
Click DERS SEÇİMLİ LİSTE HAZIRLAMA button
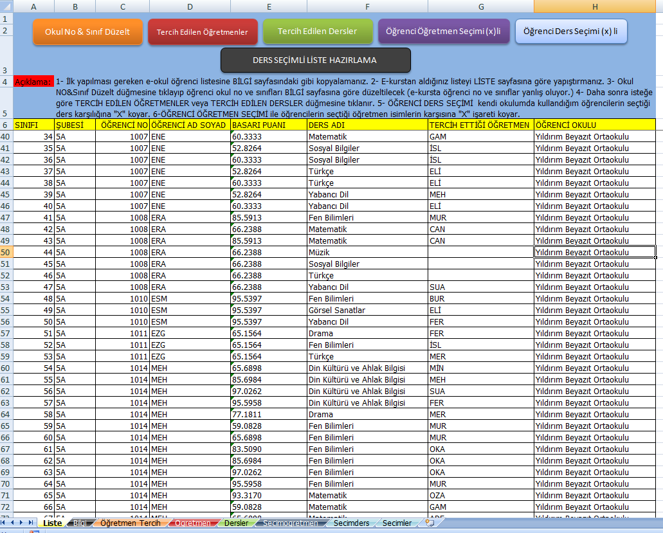coord(316,60)
